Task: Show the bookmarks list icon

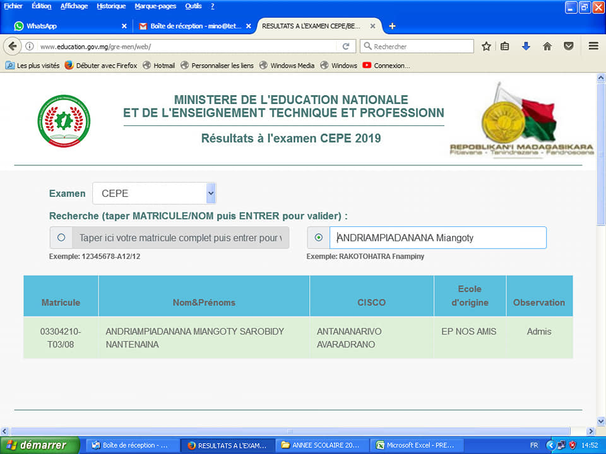Action: coord(505,46)
